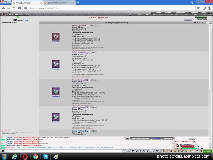Screen dimensions: 213x160
Task: Switch to the Чат tab
Action: point(127,138)
